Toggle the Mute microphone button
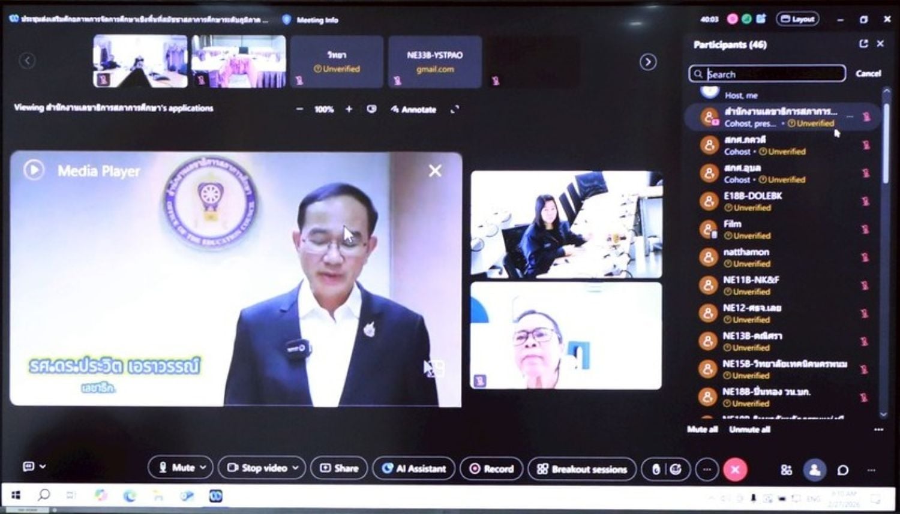Image resolution: width=900 pixels, height=514 pixels. (176, 467)
